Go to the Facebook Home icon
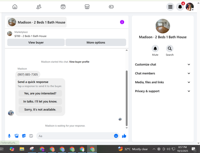The height and width of the screenshot is (153, 200). coord(15,7)
